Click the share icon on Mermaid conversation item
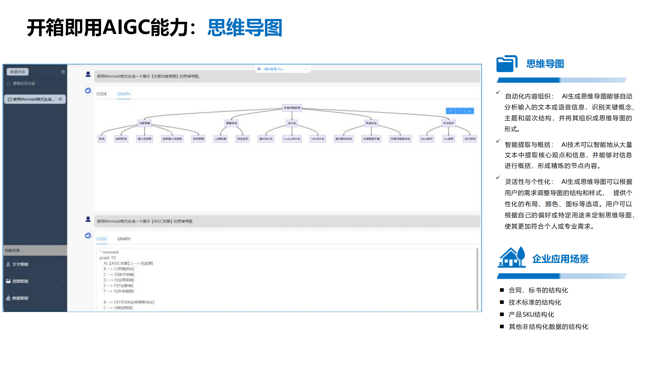This screenshot has height=365, width=650. 60,99
